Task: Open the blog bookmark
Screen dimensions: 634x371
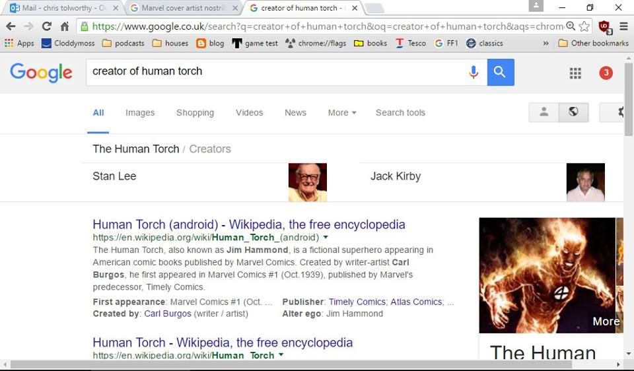Action: [210, 44]
